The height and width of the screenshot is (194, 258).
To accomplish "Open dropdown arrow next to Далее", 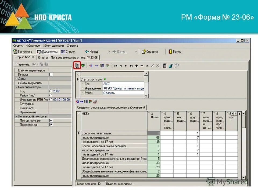I will 136,52.
